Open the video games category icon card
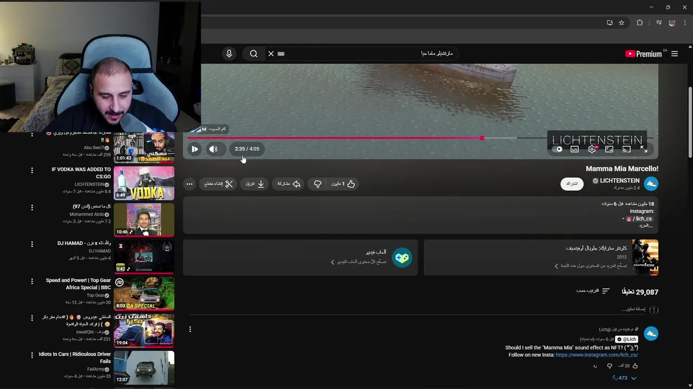 pos(402,258)
